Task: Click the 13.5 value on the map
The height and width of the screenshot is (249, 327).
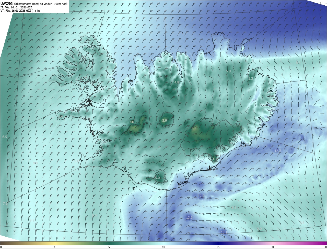Action: 189,217
